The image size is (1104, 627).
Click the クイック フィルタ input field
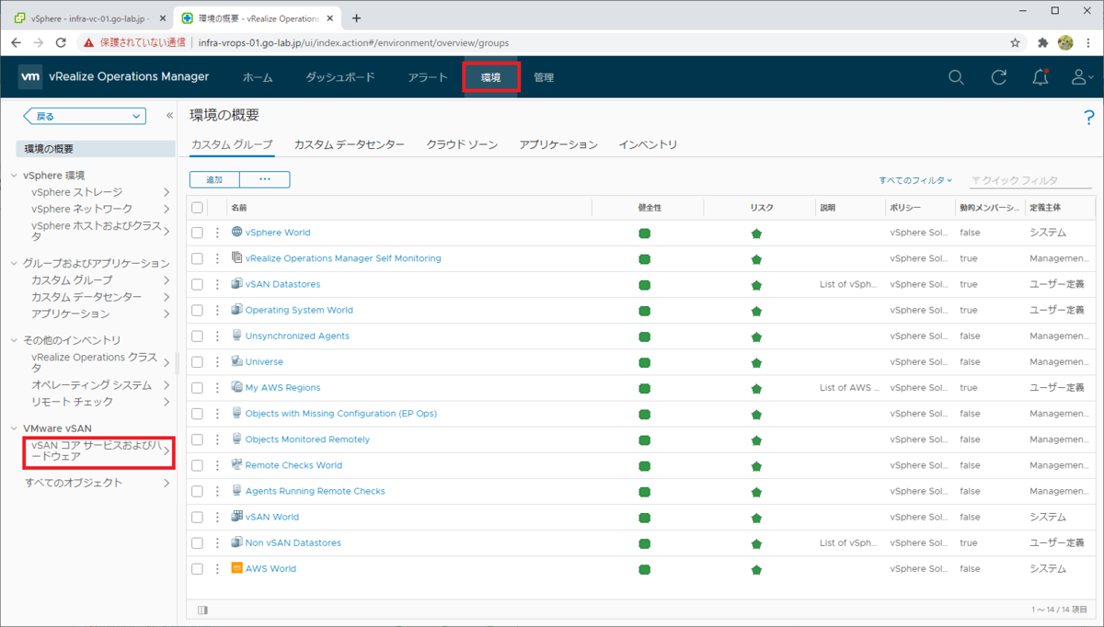(1030, 180)
